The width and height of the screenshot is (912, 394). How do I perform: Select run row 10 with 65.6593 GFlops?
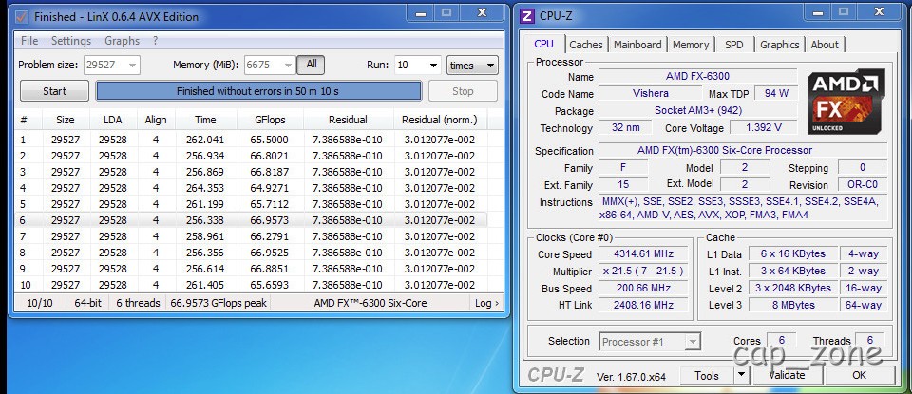250,285
